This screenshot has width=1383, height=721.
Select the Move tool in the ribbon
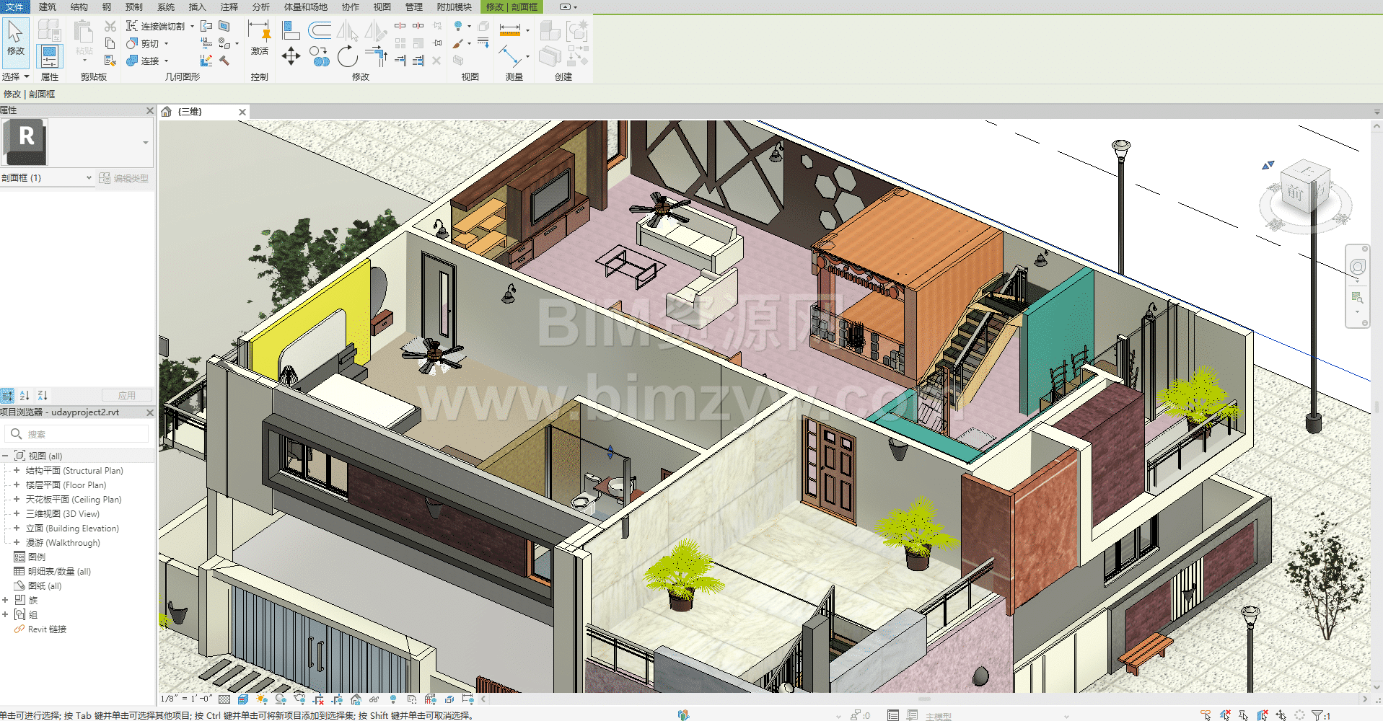(x=291, y=56)
